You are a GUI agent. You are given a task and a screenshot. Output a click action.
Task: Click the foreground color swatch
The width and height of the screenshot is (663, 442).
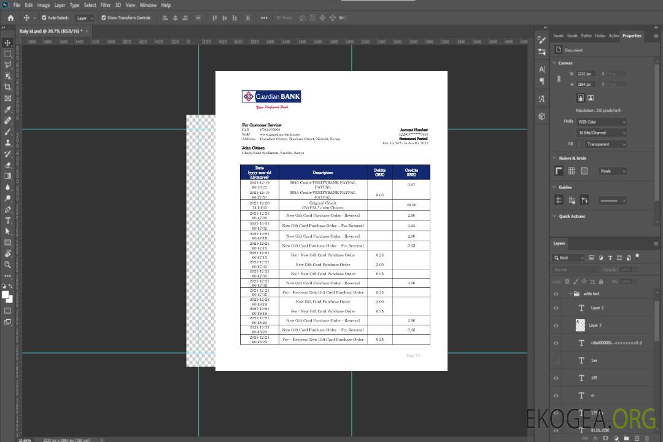point(6,295)
